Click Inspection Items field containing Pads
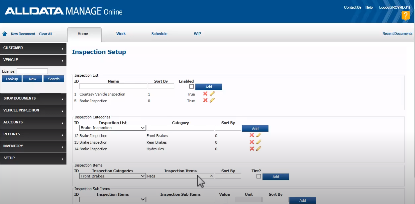The height and width of the screenshot is (204, 415). coord(180,176)
